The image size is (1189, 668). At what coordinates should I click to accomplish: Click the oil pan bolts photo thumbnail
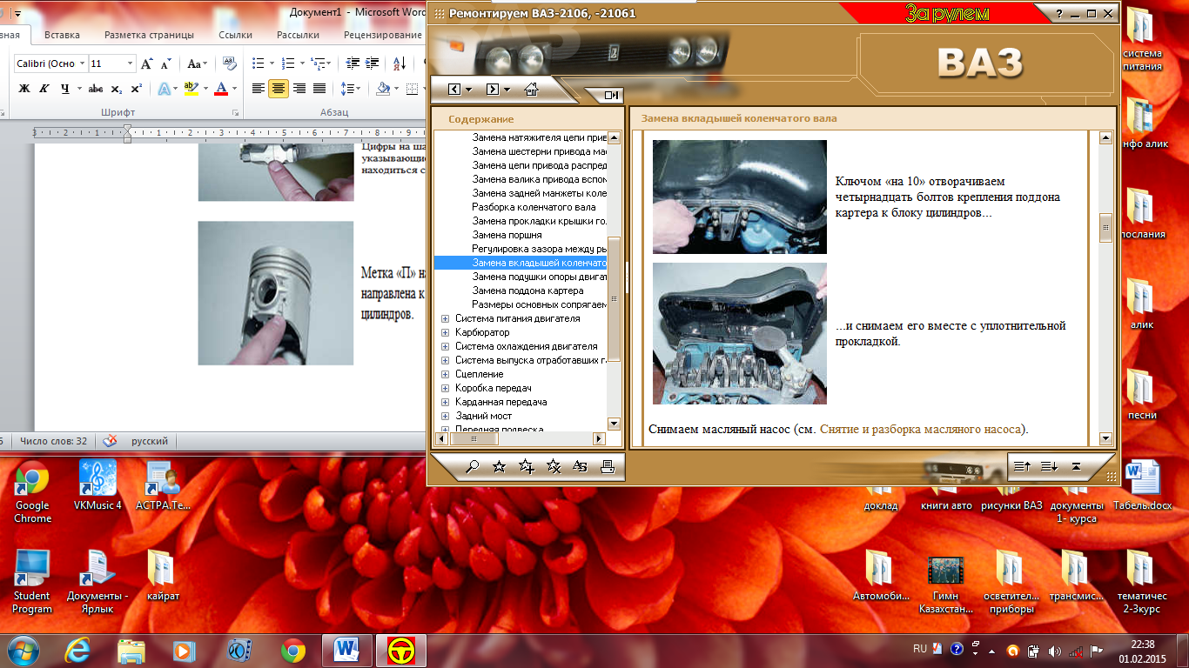[740, 197]
